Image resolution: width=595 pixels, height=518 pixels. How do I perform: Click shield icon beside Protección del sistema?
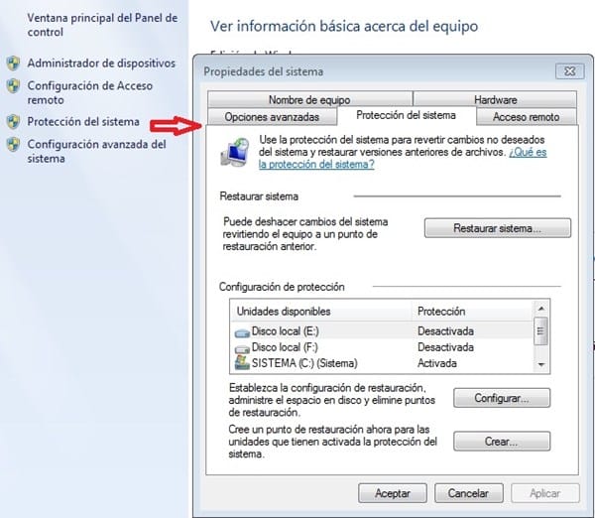pos(13,121)
